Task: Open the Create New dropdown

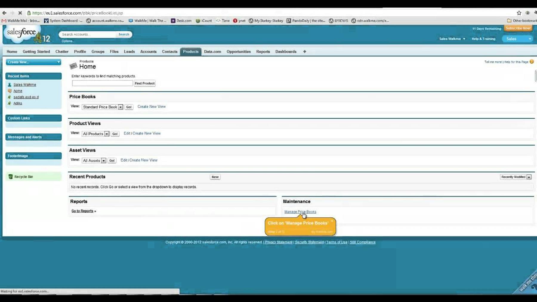Action: [x=33, y=62]
